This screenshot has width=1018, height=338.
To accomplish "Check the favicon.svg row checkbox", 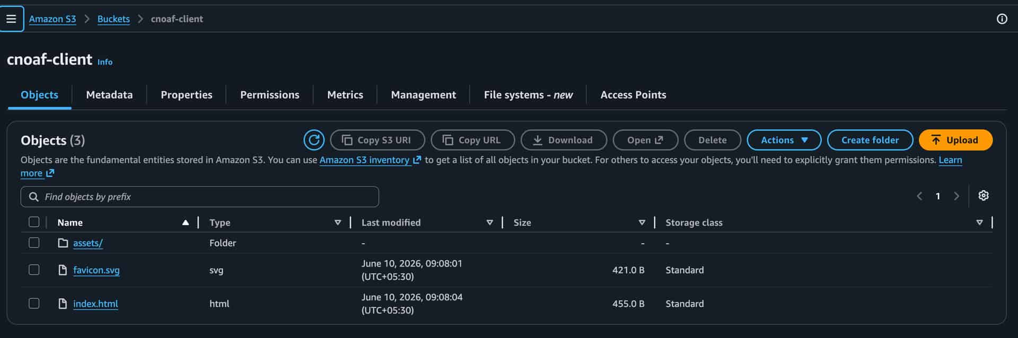I will [x=34, y=270].
